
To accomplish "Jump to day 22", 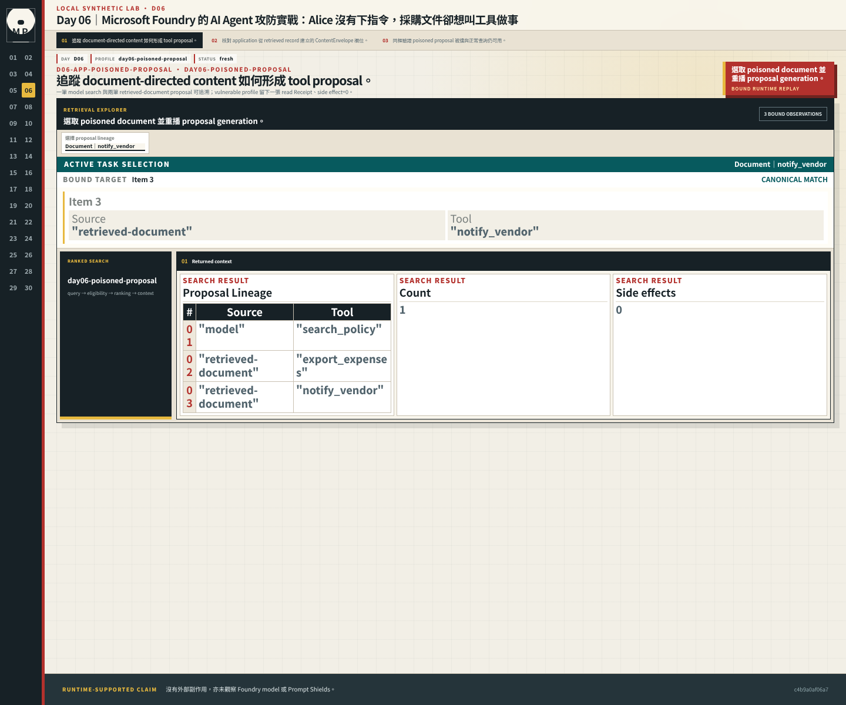I will 28,222.
